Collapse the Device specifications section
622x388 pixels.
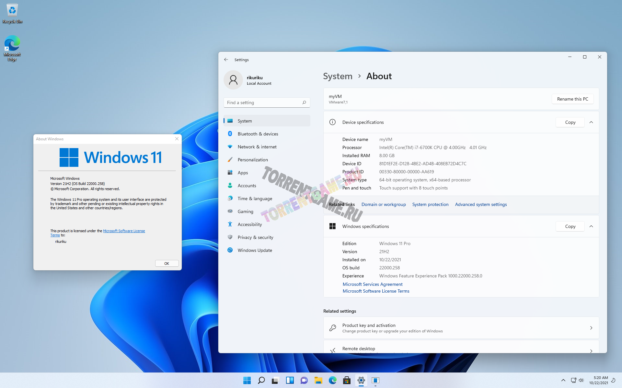[591, 122]
